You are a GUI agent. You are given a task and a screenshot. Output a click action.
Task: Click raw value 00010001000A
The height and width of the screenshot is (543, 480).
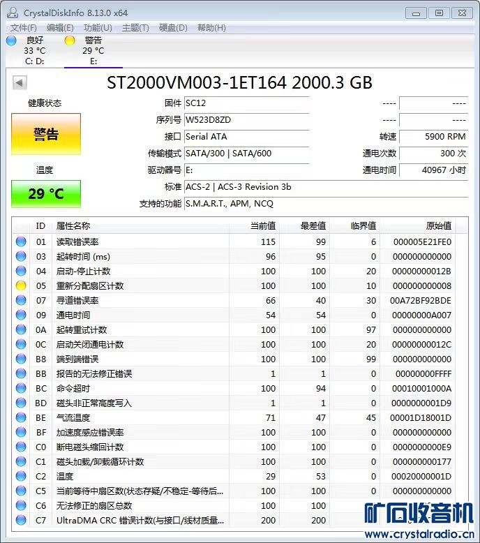tap(421, 389)
